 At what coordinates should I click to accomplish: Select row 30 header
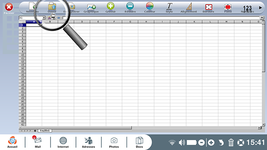(22, 121)
